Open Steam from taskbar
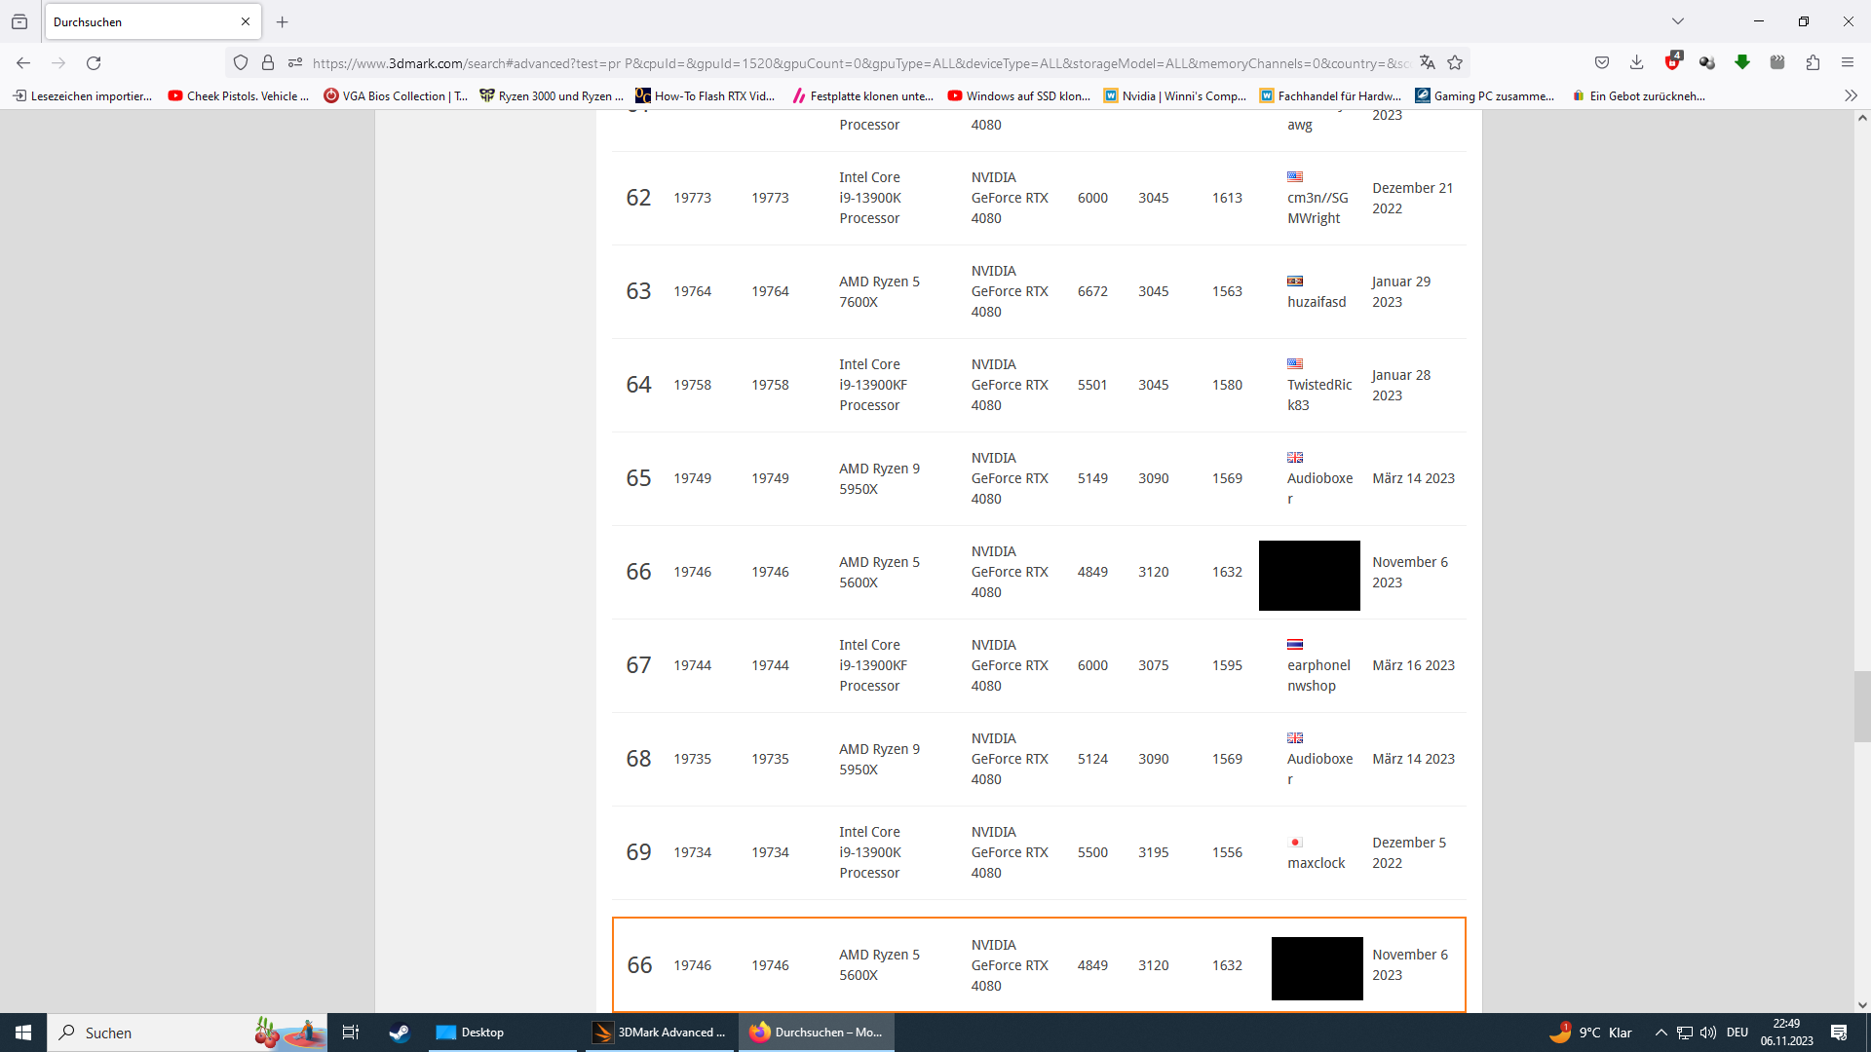Viewport: 1871px width, 1052px height. (399, 1033)
